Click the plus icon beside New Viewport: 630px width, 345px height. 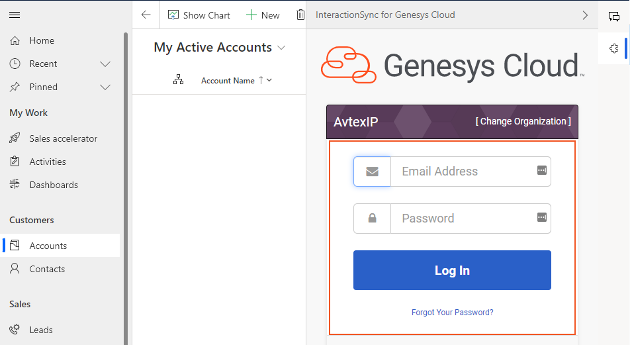point(251,15)
